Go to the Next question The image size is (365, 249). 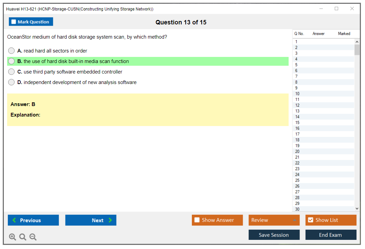coord(91,220)
